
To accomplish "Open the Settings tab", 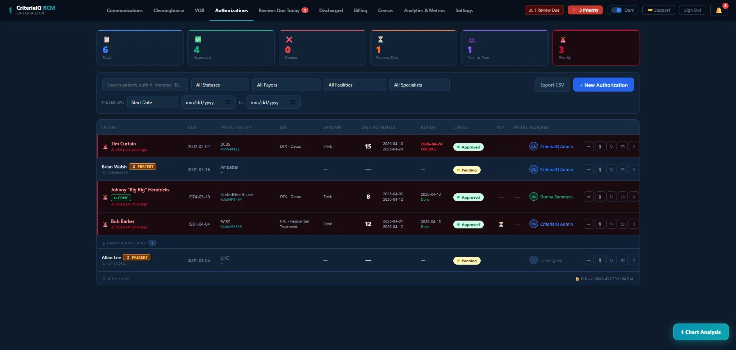I will [x=464, y=11].
